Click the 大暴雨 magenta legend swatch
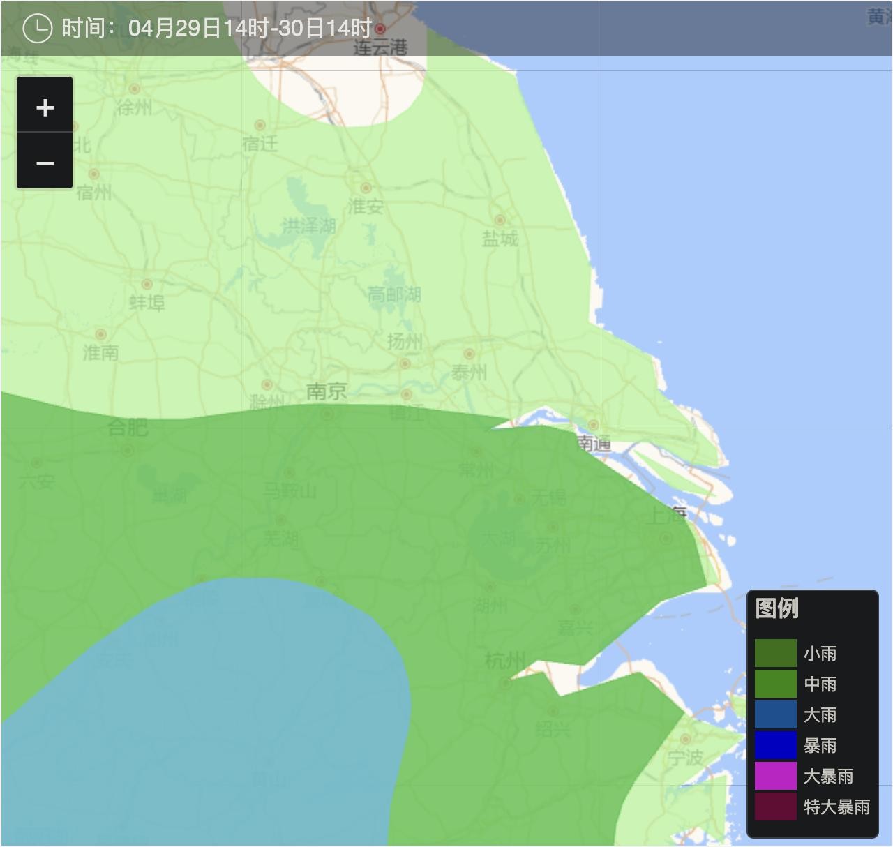Viewport: 893px width, 847px height. (x=775, y=776)
